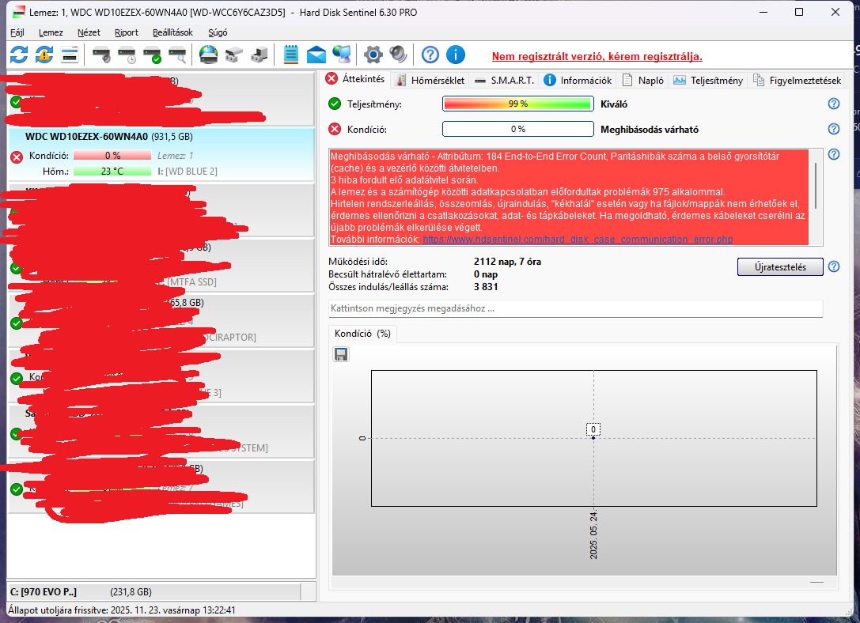This screenshot has width=860, height=623.
Task: Click the globe with monitor icon
Action: [343, 55]
